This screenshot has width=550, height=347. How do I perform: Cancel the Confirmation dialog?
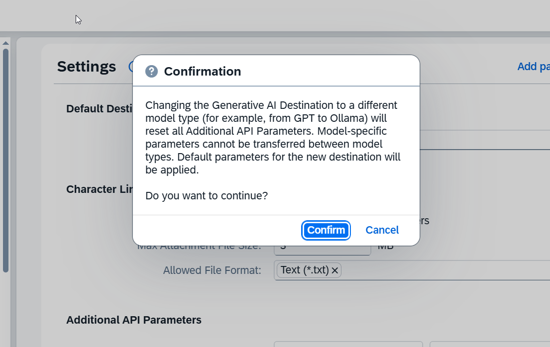(382, 230)
